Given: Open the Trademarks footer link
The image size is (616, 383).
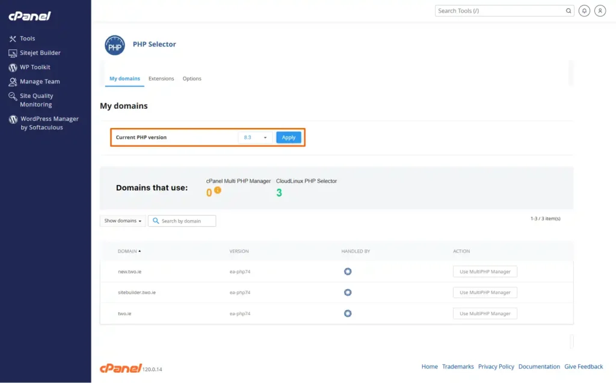Looking at the screenshot, I should [x=458, y=367].
